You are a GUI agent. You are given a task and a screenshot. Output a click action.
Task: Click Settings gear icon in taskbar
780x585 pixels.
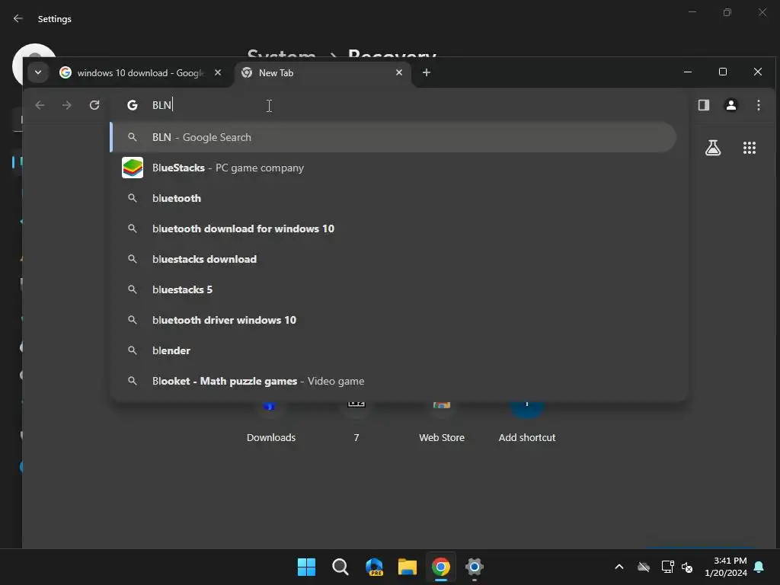475,567
